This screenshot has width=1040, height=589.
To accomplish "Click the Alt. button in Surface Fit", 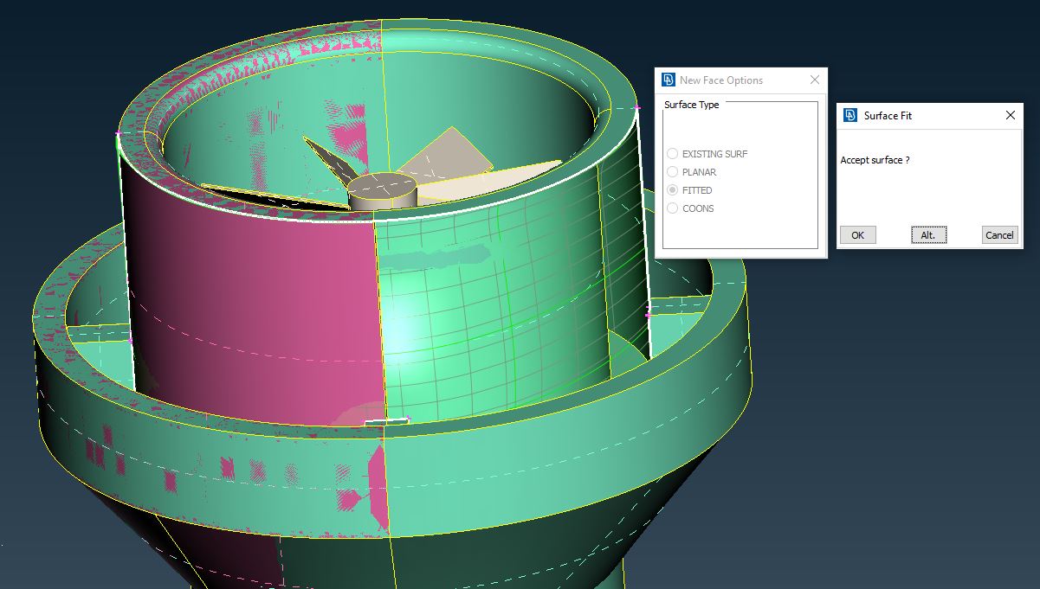I will click(928, 234).
